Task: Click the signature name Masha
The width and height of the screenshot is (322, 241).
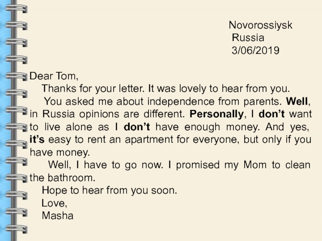Action: pos(58,216)
